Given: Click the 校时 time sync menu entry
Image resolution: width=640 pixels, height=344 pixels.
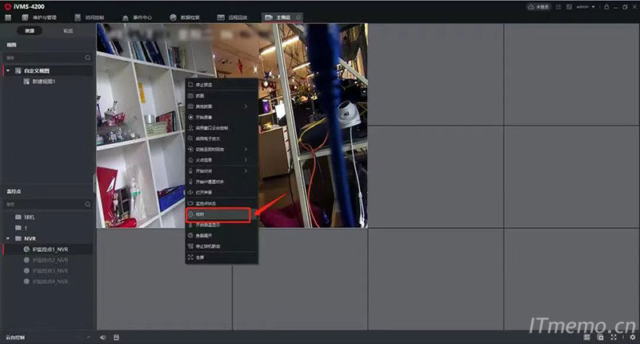Looking at the screenshot, I should 218,214.
